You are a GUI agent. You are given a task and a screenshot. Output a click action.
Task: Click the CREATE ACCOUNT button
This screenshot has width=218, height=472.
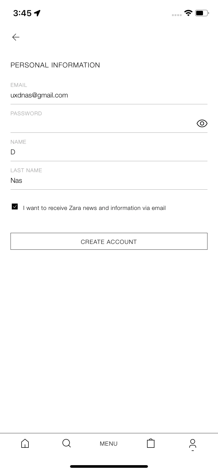pyautogui.click(x=109, y=241)
